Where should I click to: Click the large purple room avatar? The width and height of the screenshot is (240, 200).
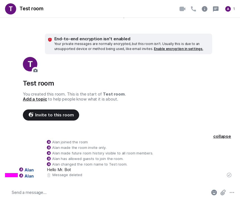tap(30, 64)
